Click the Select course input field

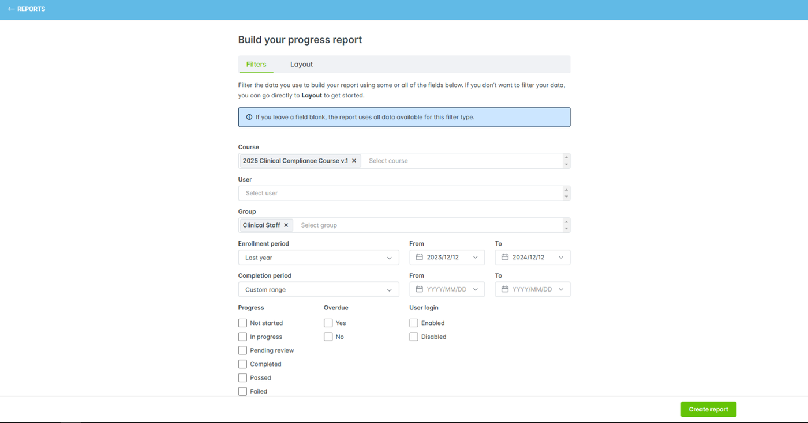tap(462, 161)
